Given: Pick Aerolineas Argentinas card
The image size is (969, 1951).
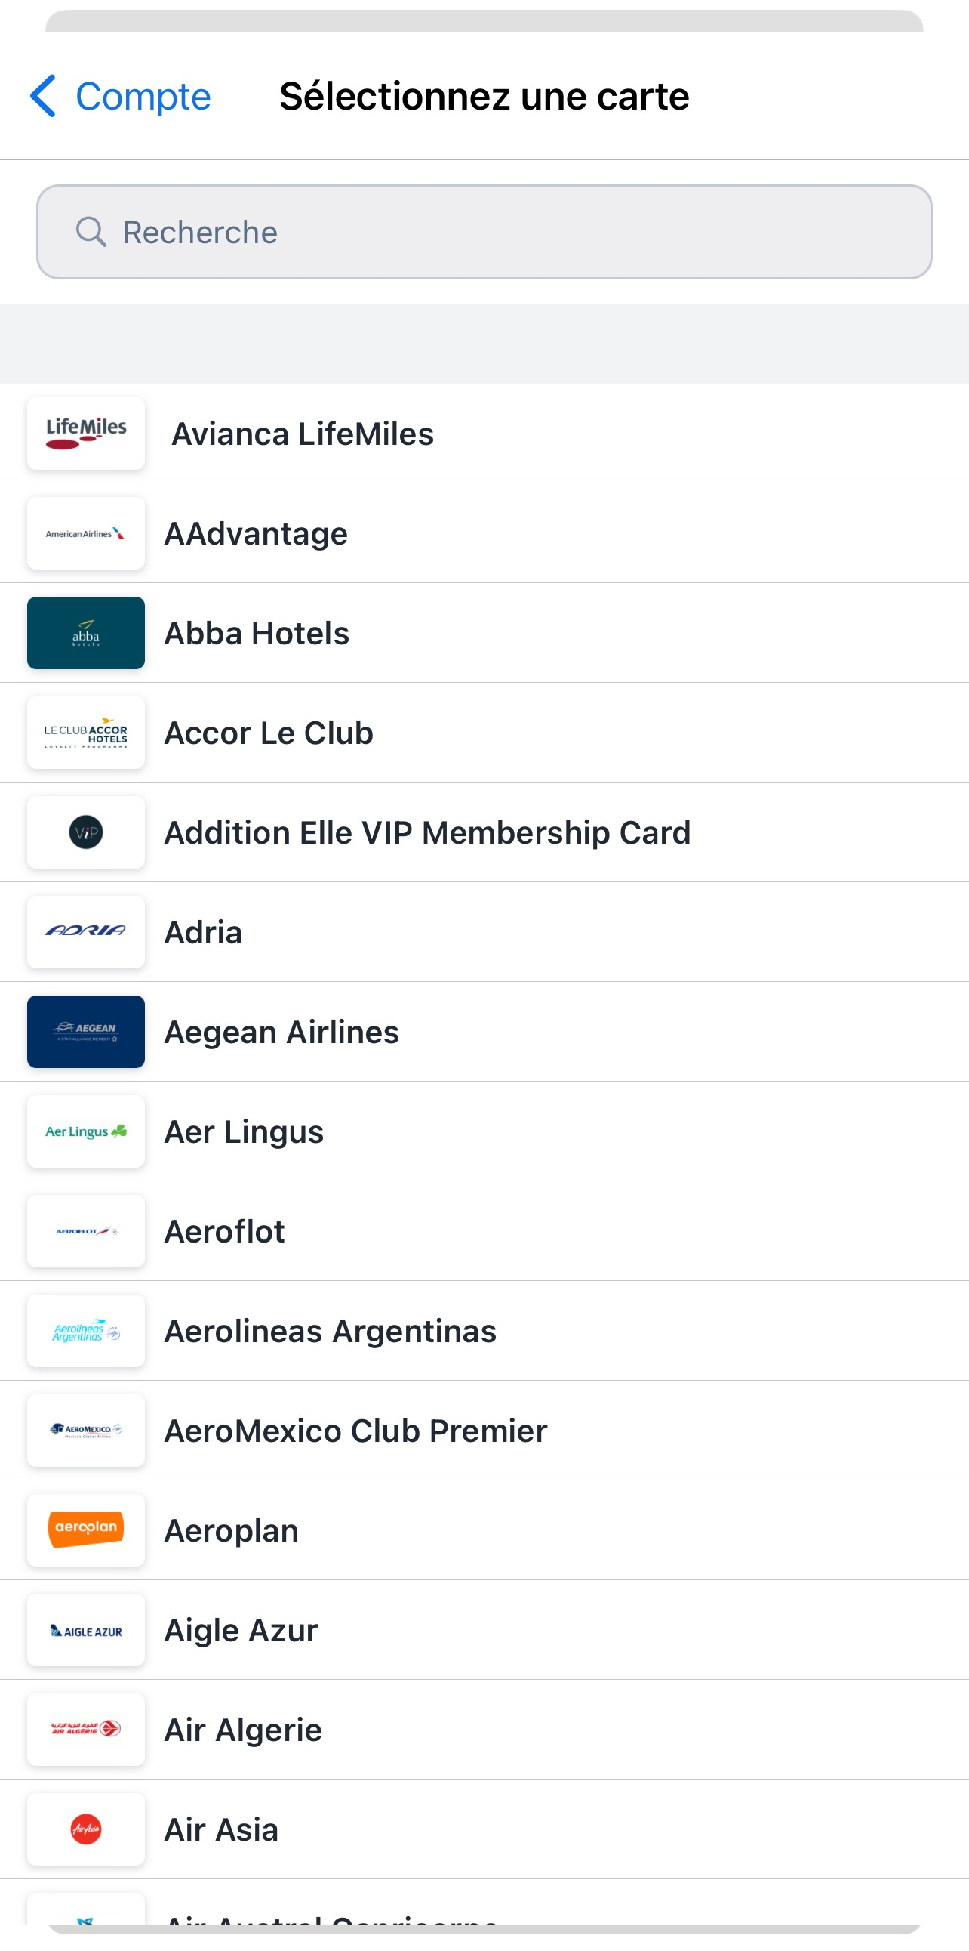Looking at the screenshot, I should click(484, 1331).
